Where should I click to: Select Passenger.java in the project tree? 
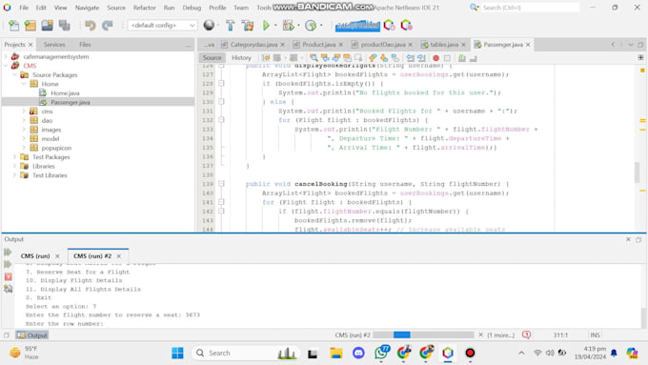pos(71,102)
